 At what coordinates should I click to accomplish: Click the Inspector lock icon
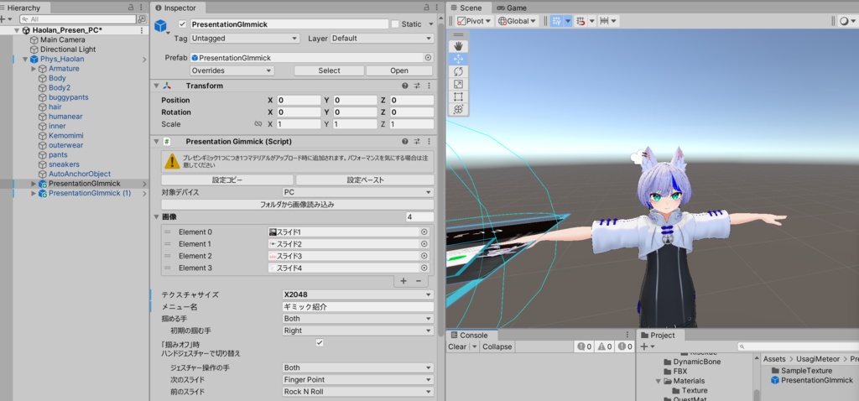click(x=426, y=8)
